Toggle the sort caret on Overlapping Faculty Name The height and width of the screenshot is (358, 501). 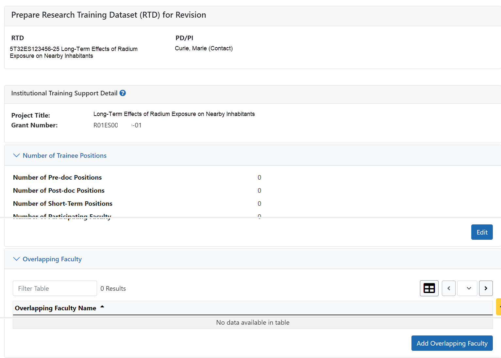(102, 307)
